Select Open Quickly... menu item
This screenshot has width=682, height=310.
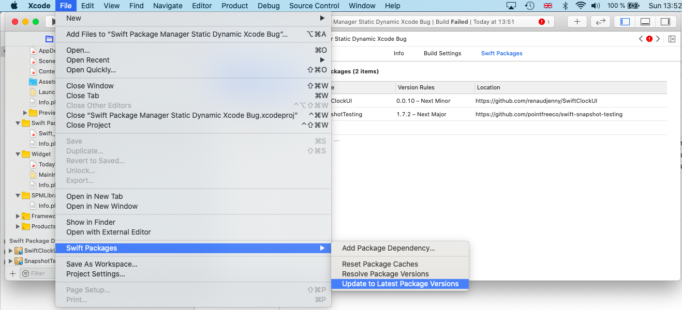click(194, 70)
